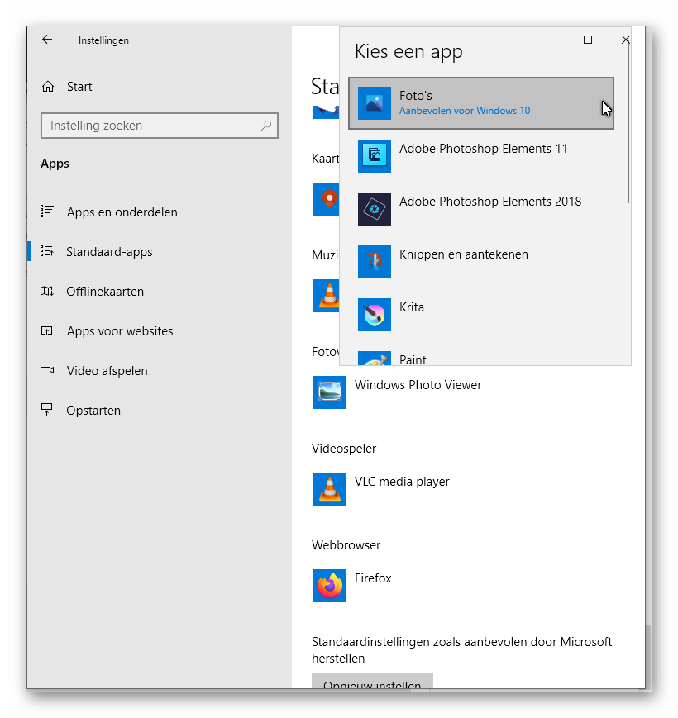
Task: Click the Start home link
Action: point(79,87)
